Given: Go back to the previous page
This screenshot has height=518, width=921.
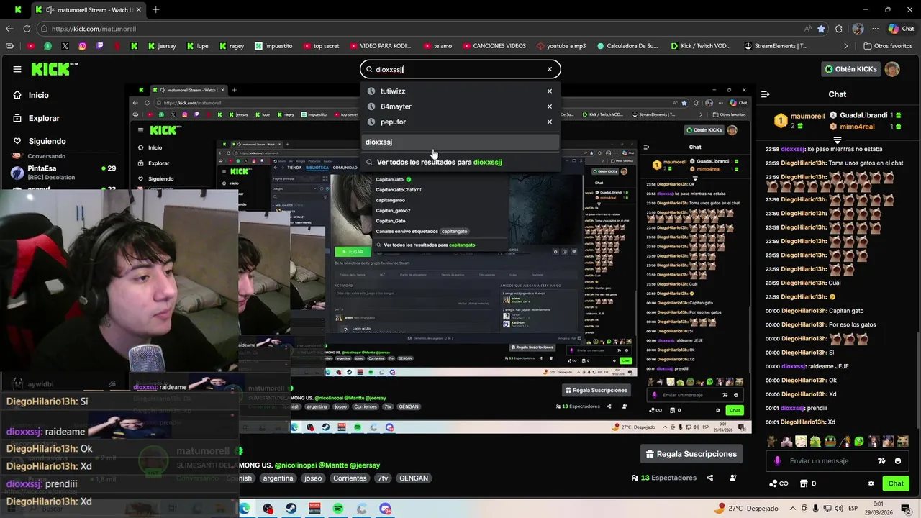Looking at the screenshot, I should [x=9, y=29].
